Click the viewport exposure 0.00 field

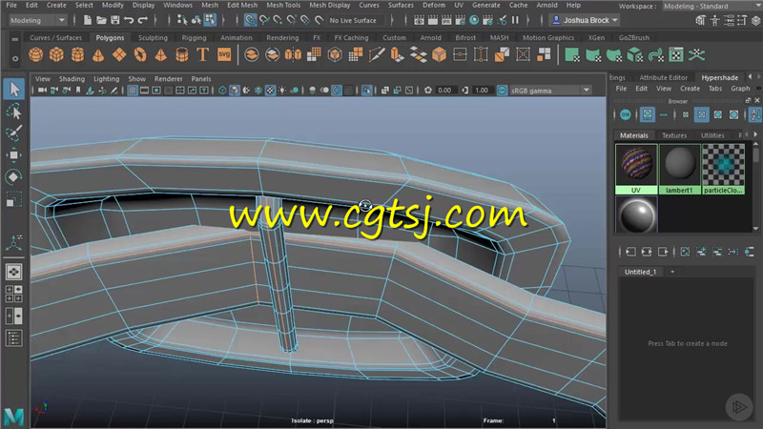click(444, 90)
